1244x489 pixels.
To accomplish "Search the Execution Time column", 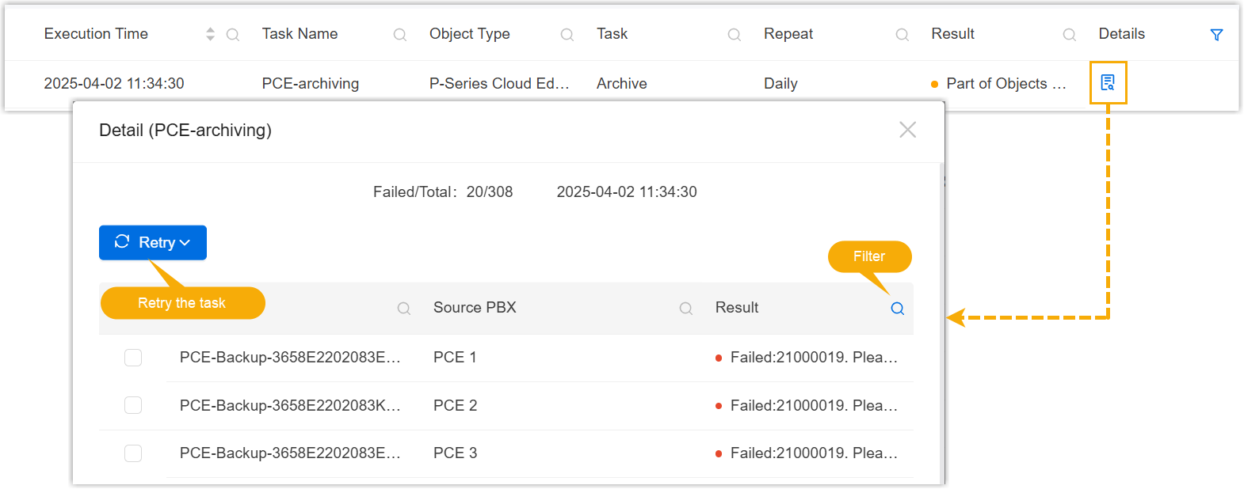I will (233, 35).
